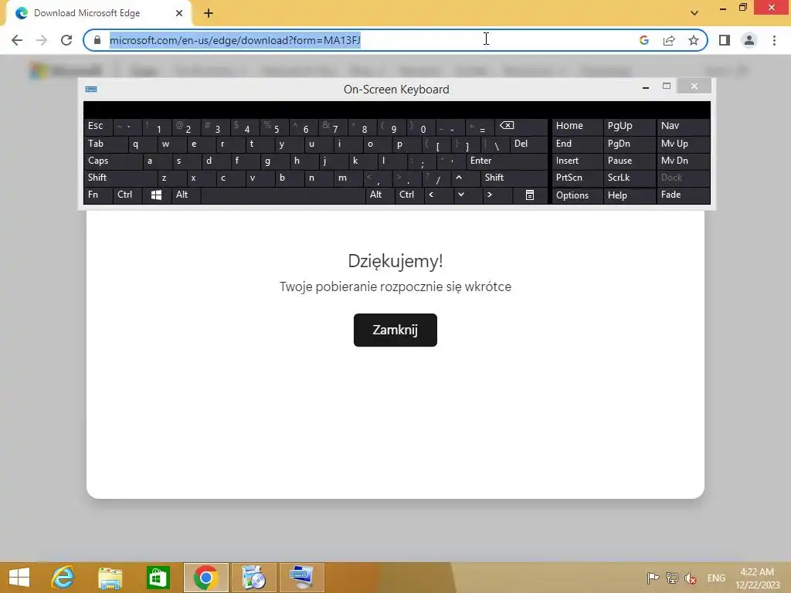Bookmark this page with the star icon
The image size is (791, 593).
click(694, 40)
